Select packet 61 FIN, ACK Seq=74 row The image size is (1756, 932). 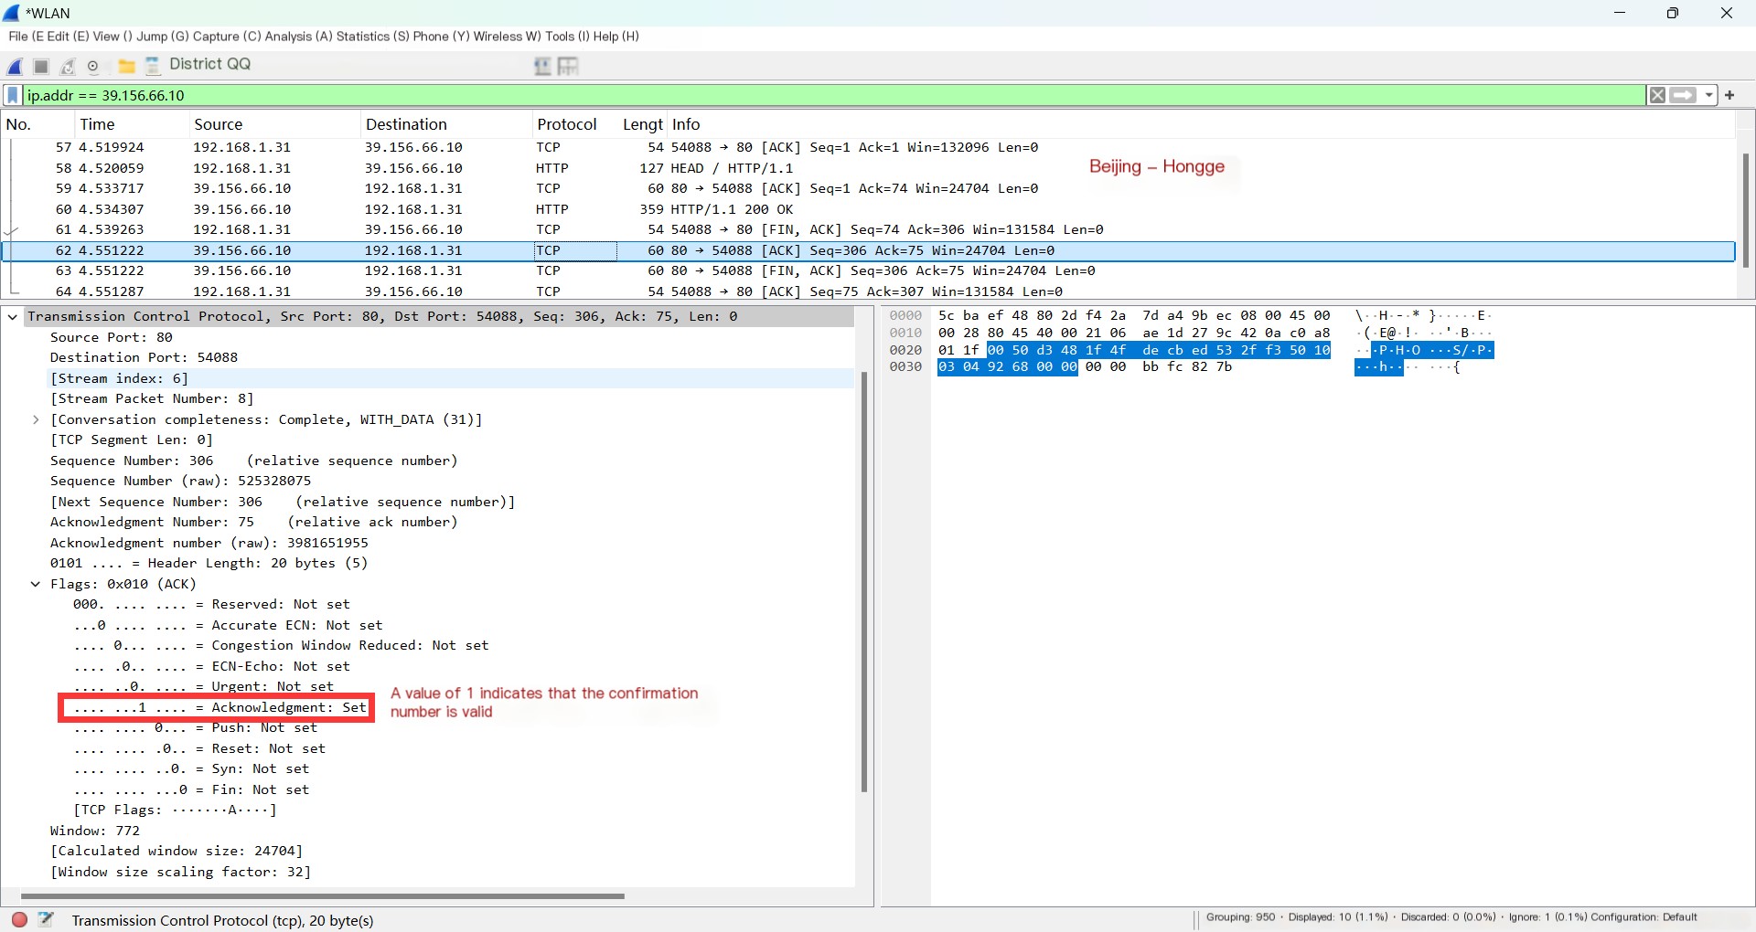(x=869, y=230)
